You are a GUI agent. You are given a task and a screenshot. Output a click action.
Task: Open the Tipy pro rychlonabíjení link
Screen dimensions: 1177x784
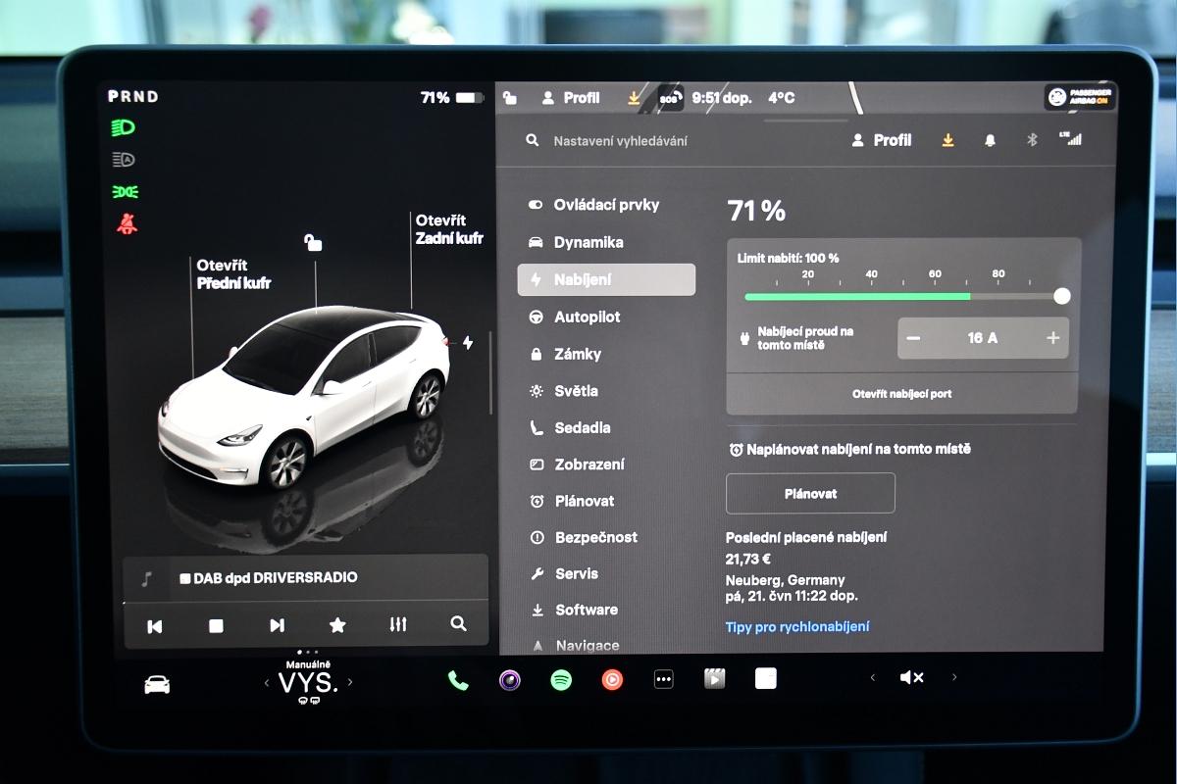coord(797,626)
